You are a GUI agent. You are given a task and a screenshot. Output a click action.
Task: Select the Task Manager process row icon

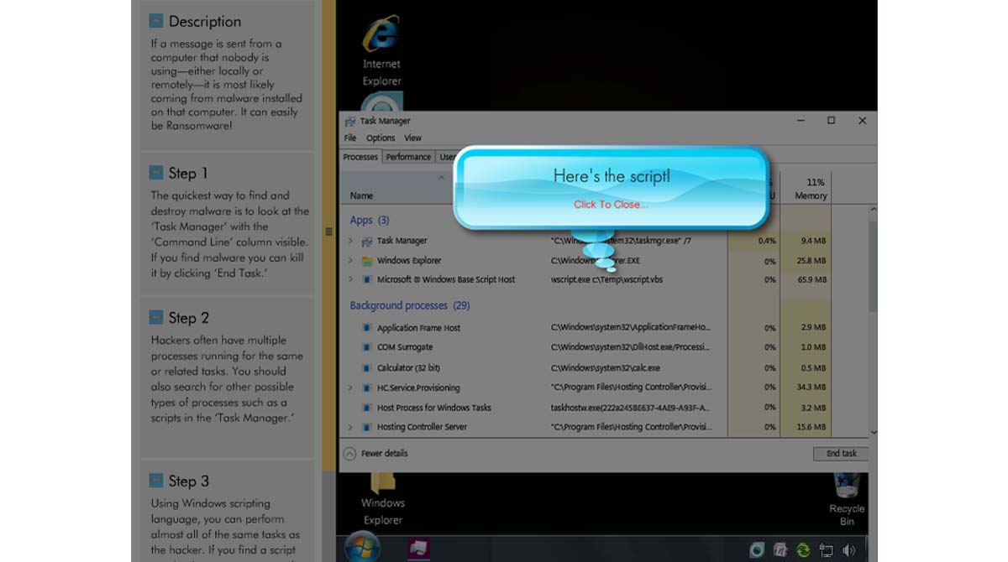tap(367, 242)
